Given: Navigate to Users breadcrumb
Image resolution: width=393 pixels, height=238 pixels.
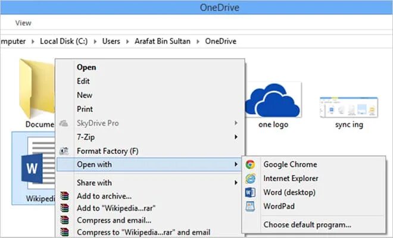Looking at the screenshot, I should (111, 41).
